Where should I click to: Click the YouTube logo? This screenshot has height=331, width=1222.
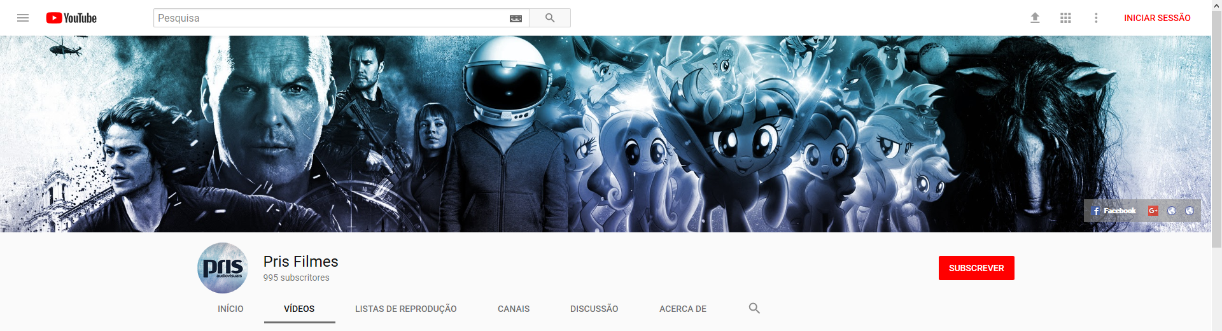(71, 18)
